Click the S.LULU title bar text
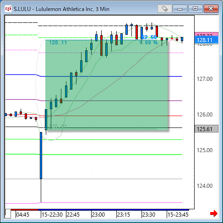This screenshot has height=223, width=223. click(x=61, y=9)
